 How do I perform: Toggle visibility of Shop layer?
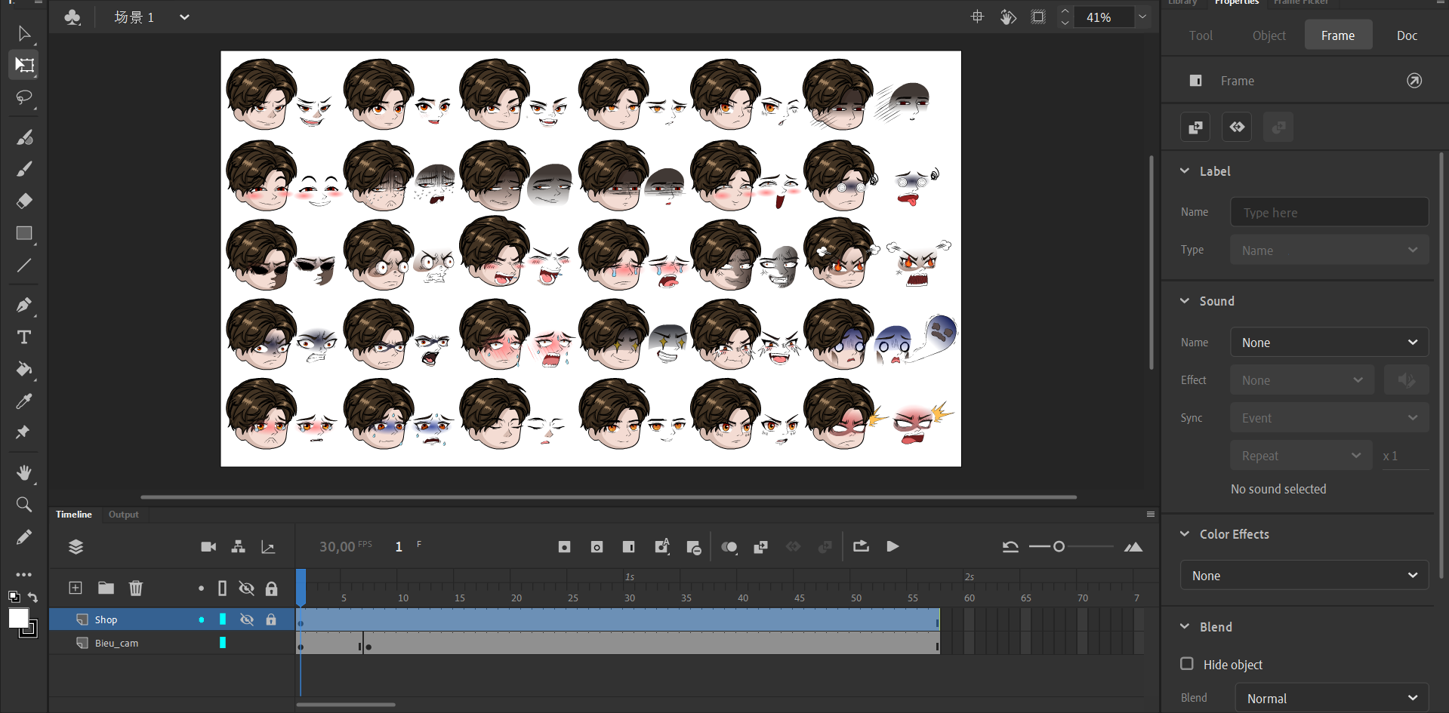click(246, 619)
